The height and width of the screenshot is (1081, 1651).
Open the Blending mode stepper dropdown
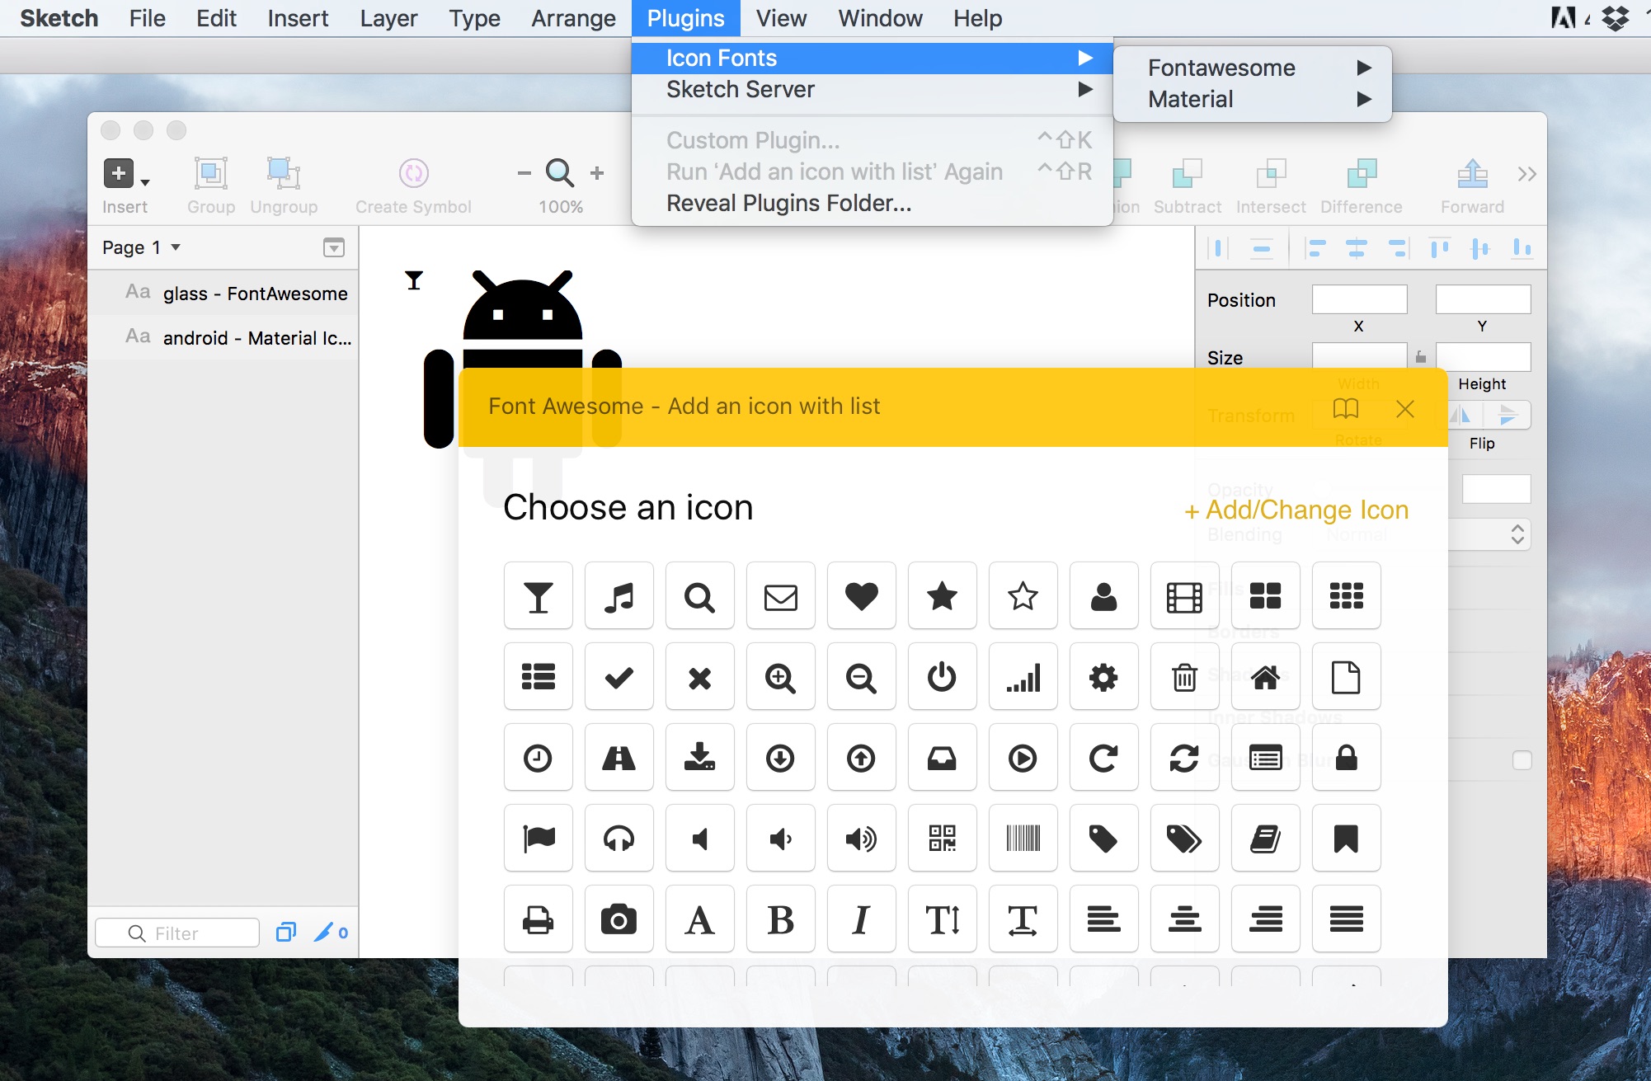[x=1517, y=534]
